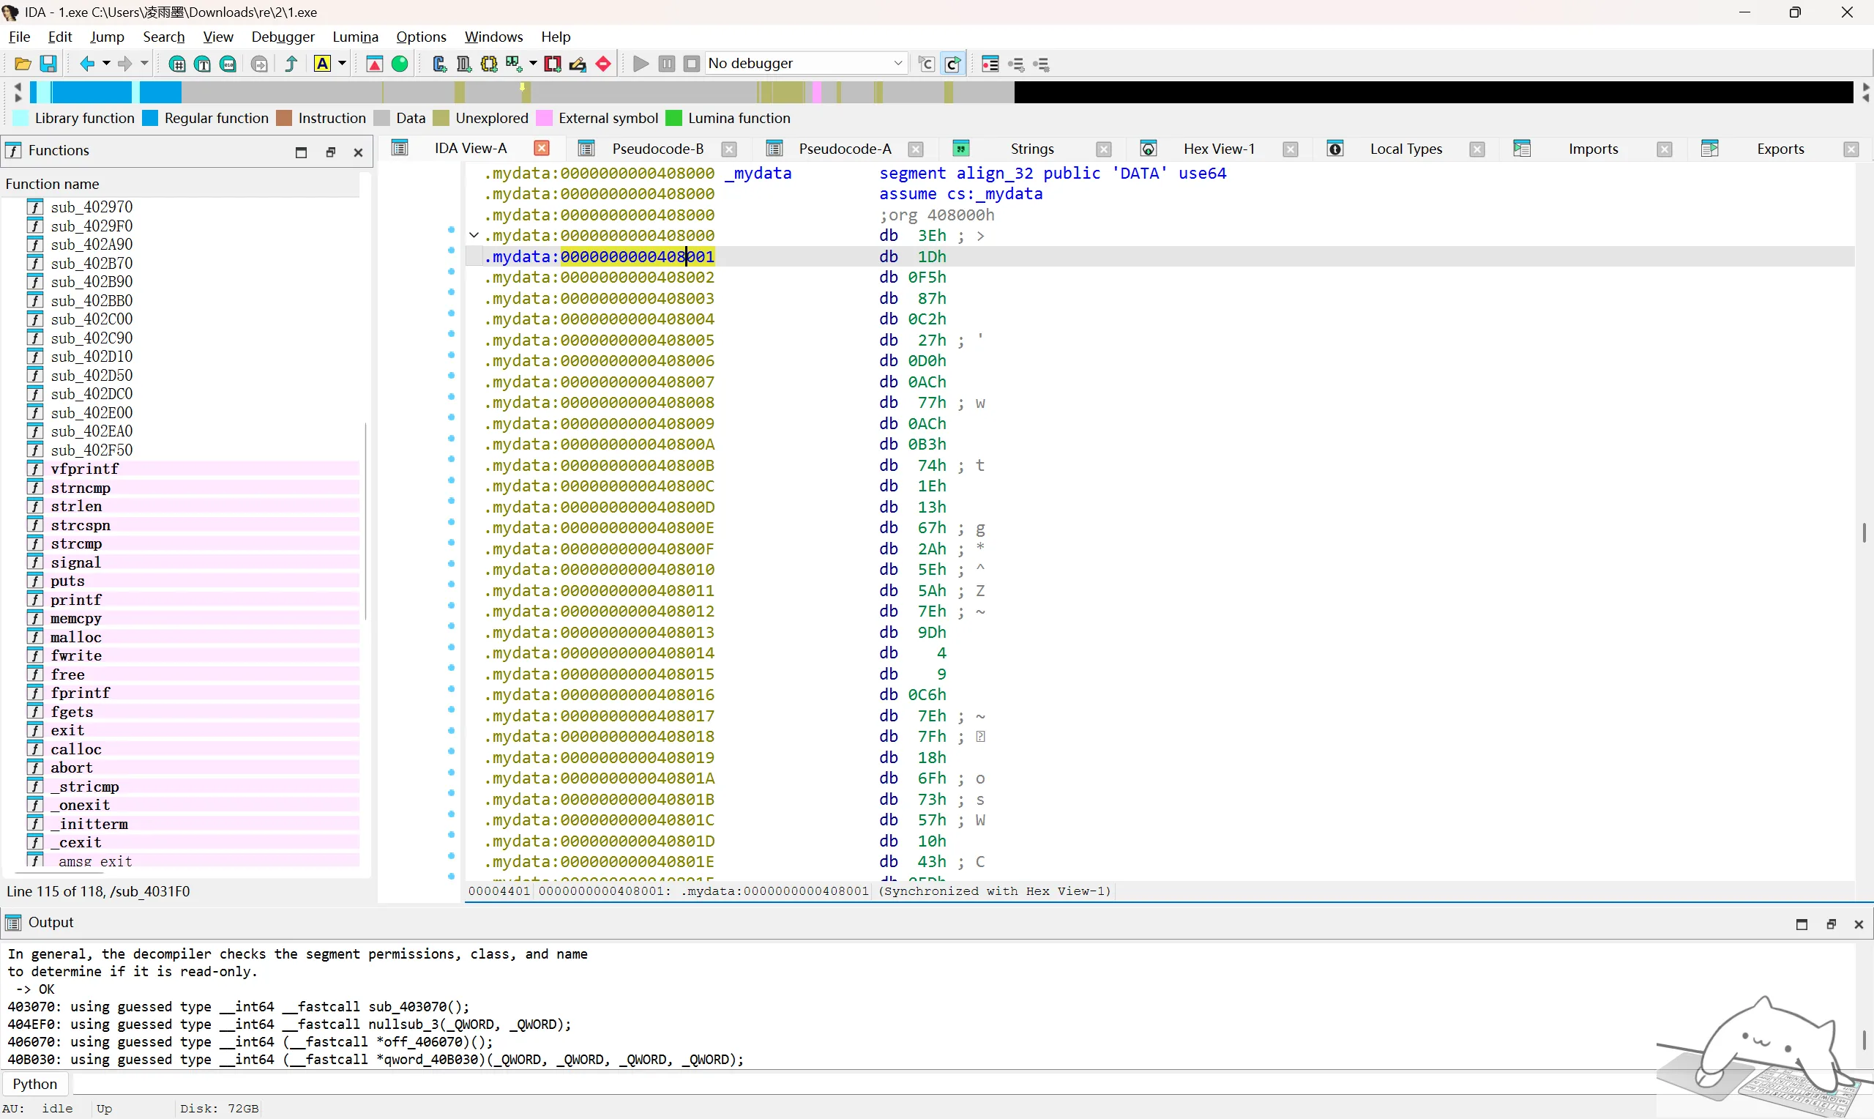Click the highlighted C refresh toolbar icon

click(953, 64)
